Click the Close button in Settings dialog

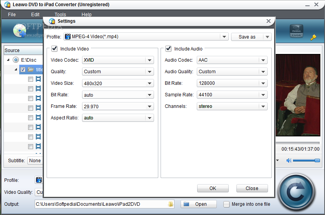(x=252, y=188)
